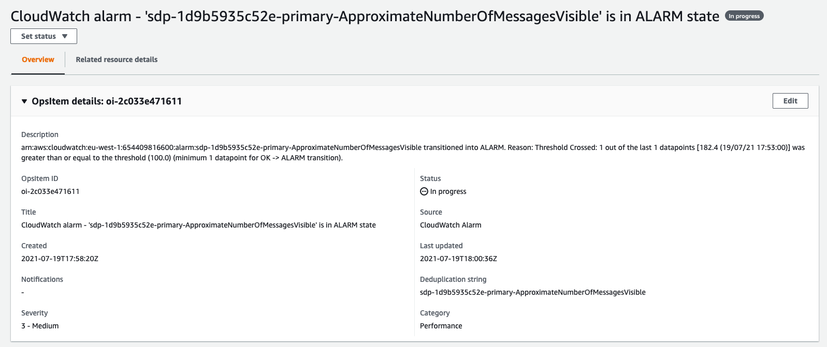Click the page title CloudWatch alarm heading
827x347 pixels.
point(365,17)
